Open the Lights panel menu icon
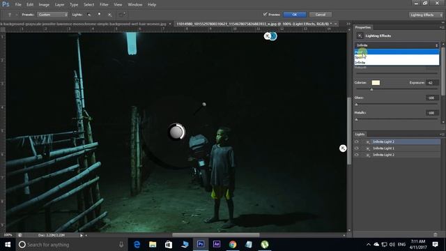 [442, 134]
